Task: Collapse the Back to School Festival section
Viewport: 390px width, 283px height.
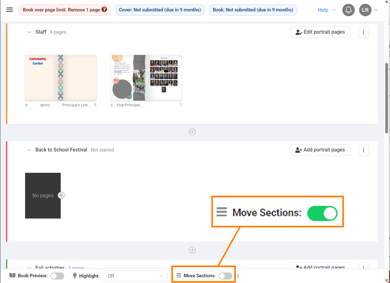Action: click(29, 150)
